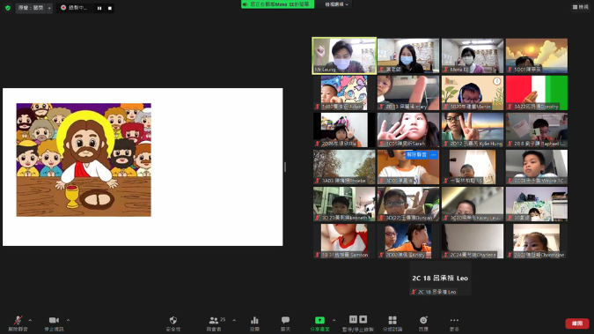Viewport: 594px width, 334px height.
Task: Open the Participants panel
Action: pyautogui.click(x=214, y=323)
